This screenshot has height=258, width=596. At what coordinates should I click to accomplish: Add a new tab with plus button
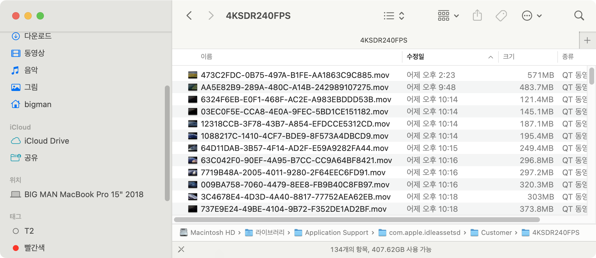pyautogui.click(x=587, y=40)
